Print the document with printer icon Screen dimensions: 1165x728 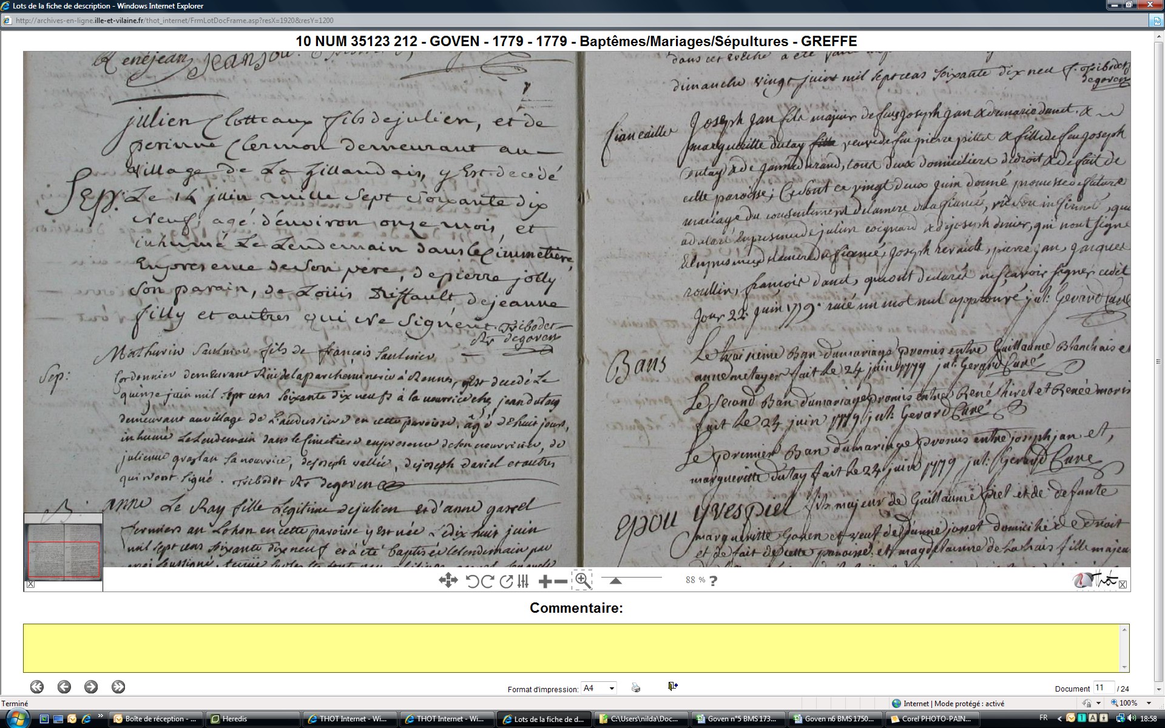636,687
